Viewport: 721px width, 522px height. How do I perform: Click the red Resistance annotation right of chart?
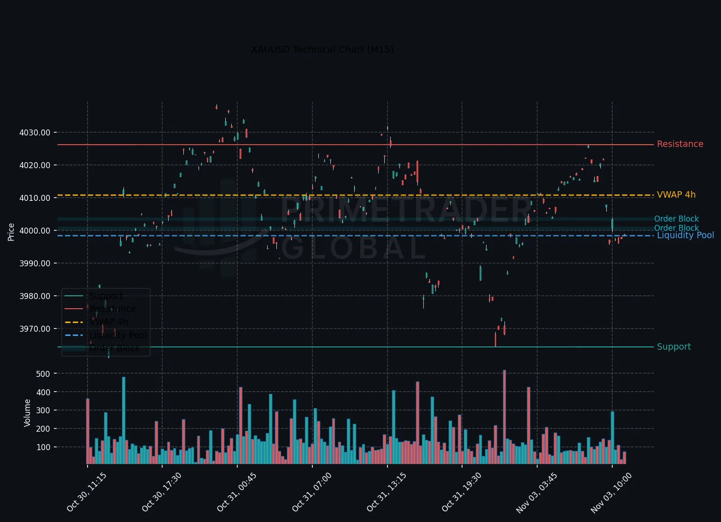pyautogui.click(x=680, y=144)
